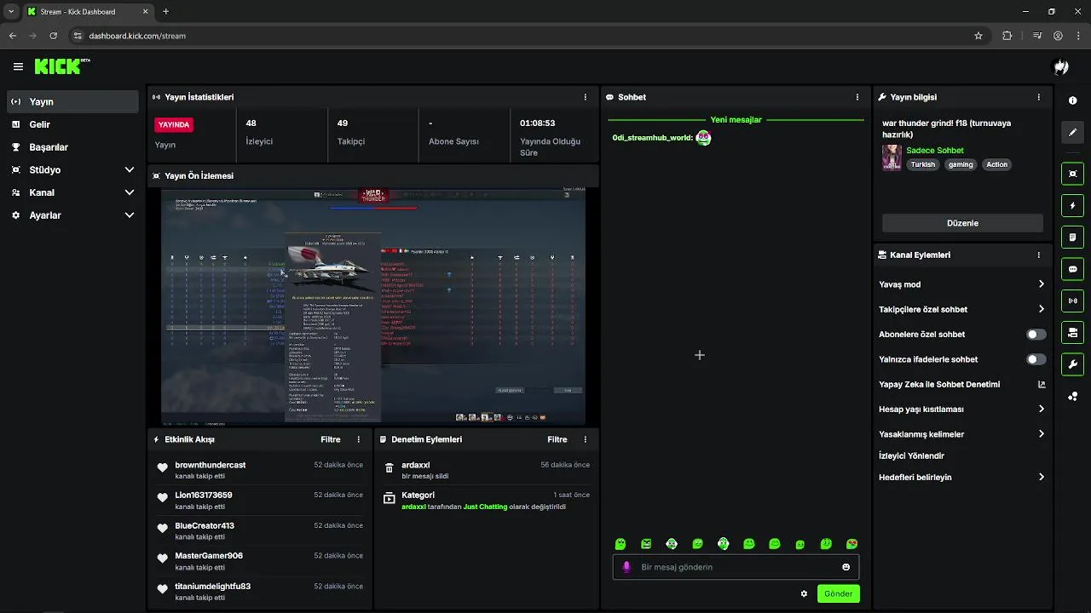The width and height of the screenshot is (1091, 613).
Task: Open Kanal Eylemleri panel three-dot menu
Action: (1038, 255)
